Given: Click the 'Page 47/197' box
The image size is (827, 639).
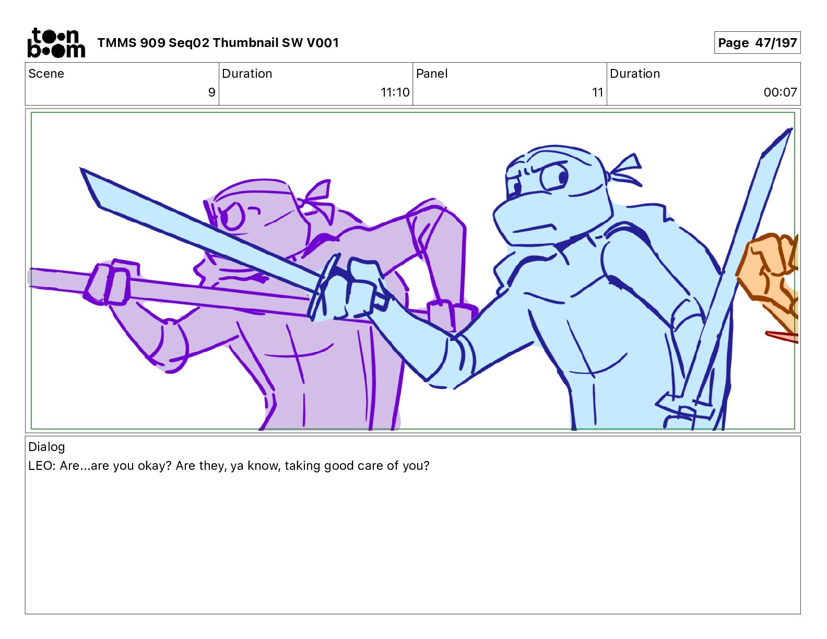Looking at the screenshot, I should tap(757, 43).
